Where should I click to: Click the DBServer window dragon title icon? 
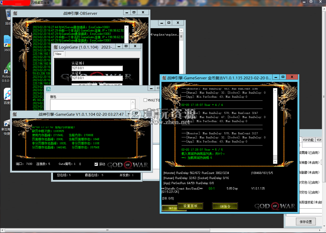15,13
